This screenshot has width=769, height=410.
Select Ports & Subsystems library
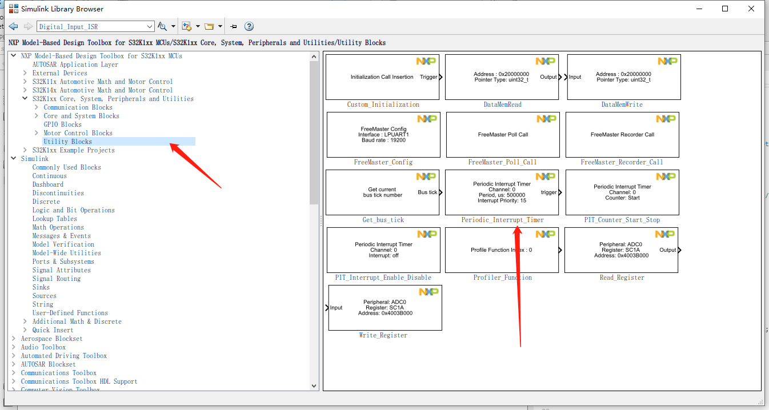(63, 262)
